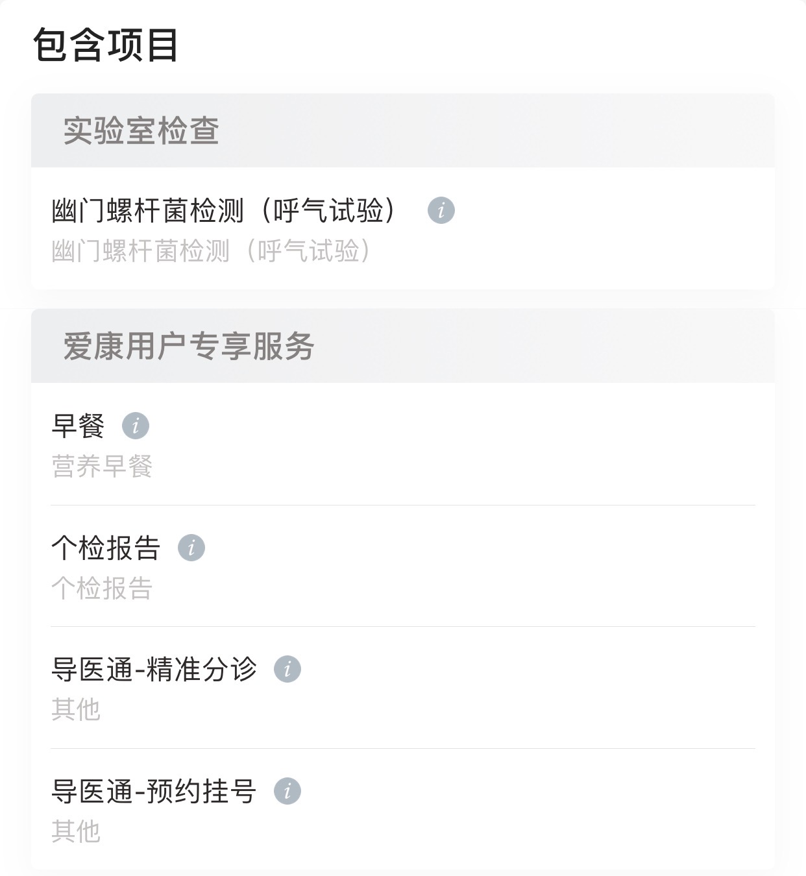
Task: Tap the 营养早餐 description text
Action: tap(102, 467)
